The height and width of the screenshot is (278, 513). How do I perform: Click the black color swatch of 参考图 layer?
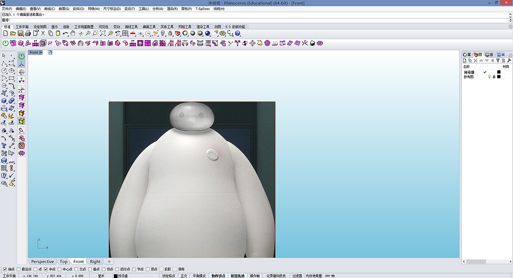pyautogui.click(x=499, y=77)
